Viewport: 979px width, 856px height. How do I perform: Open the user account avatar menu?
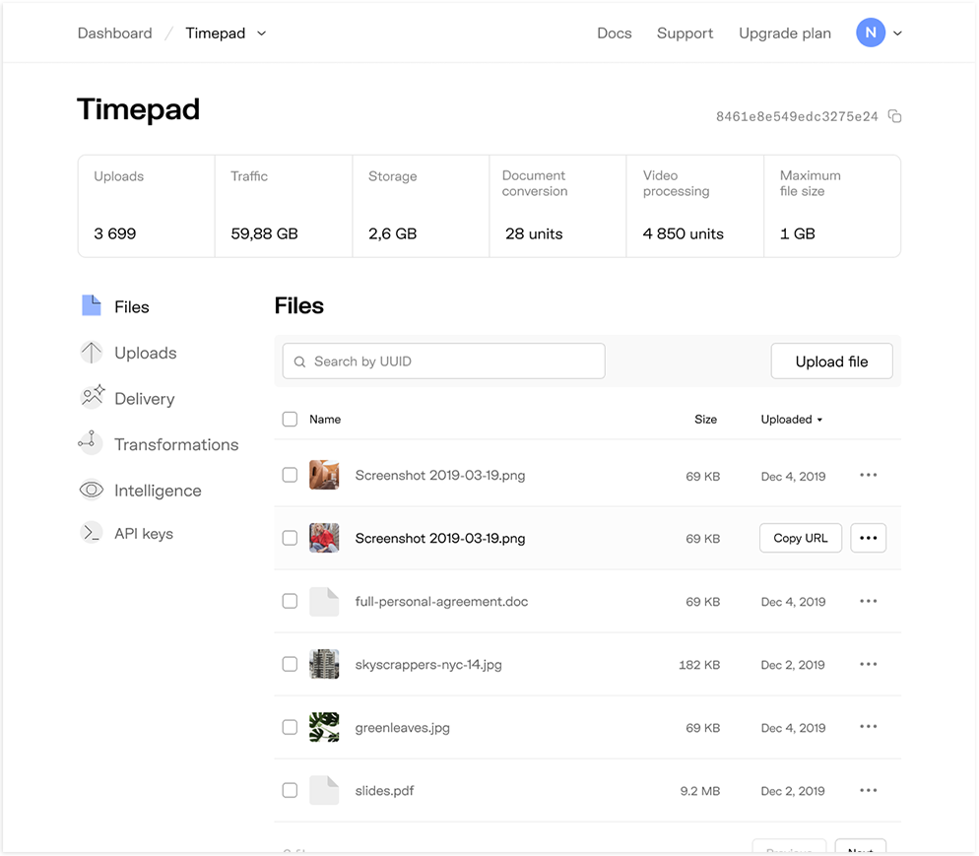[x=879, y=33]
